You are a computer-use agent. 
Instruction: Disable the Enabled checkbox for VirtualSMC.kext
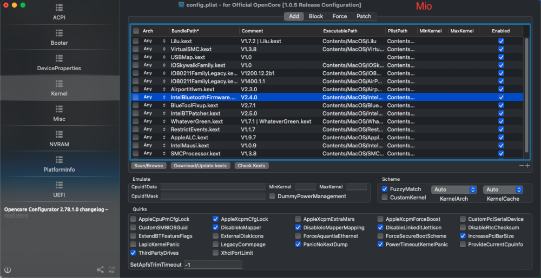[501, 49]
